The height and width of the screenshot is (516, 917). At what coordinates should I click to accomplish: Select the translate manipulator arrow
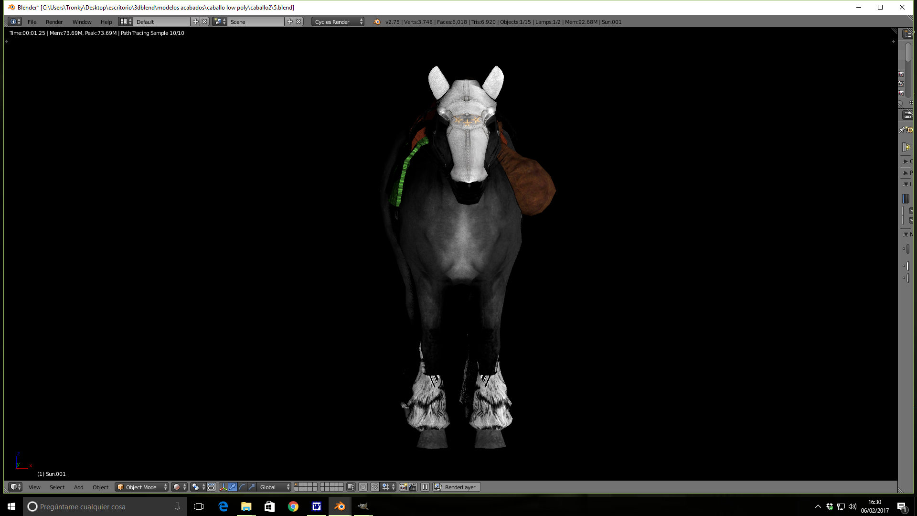click(x=233, y=487)
